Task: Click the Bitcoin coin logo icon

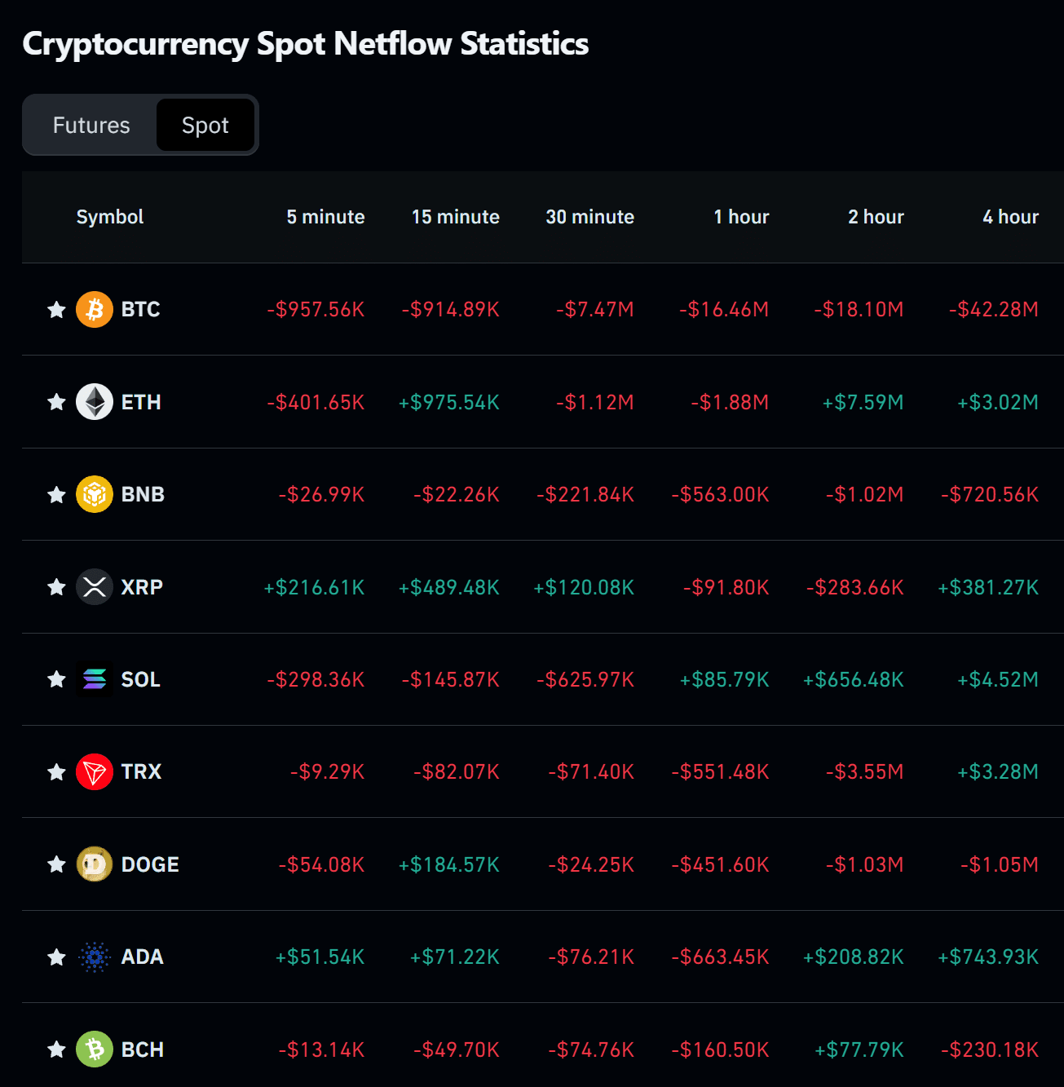Action: tap(95, 310)
